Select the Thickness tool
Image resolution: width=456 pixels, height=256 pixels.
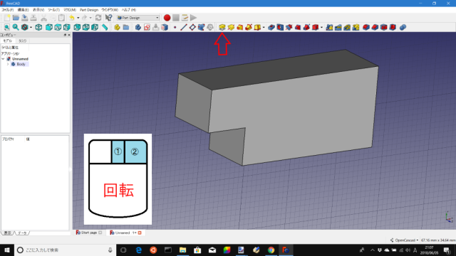pos(393,27)
